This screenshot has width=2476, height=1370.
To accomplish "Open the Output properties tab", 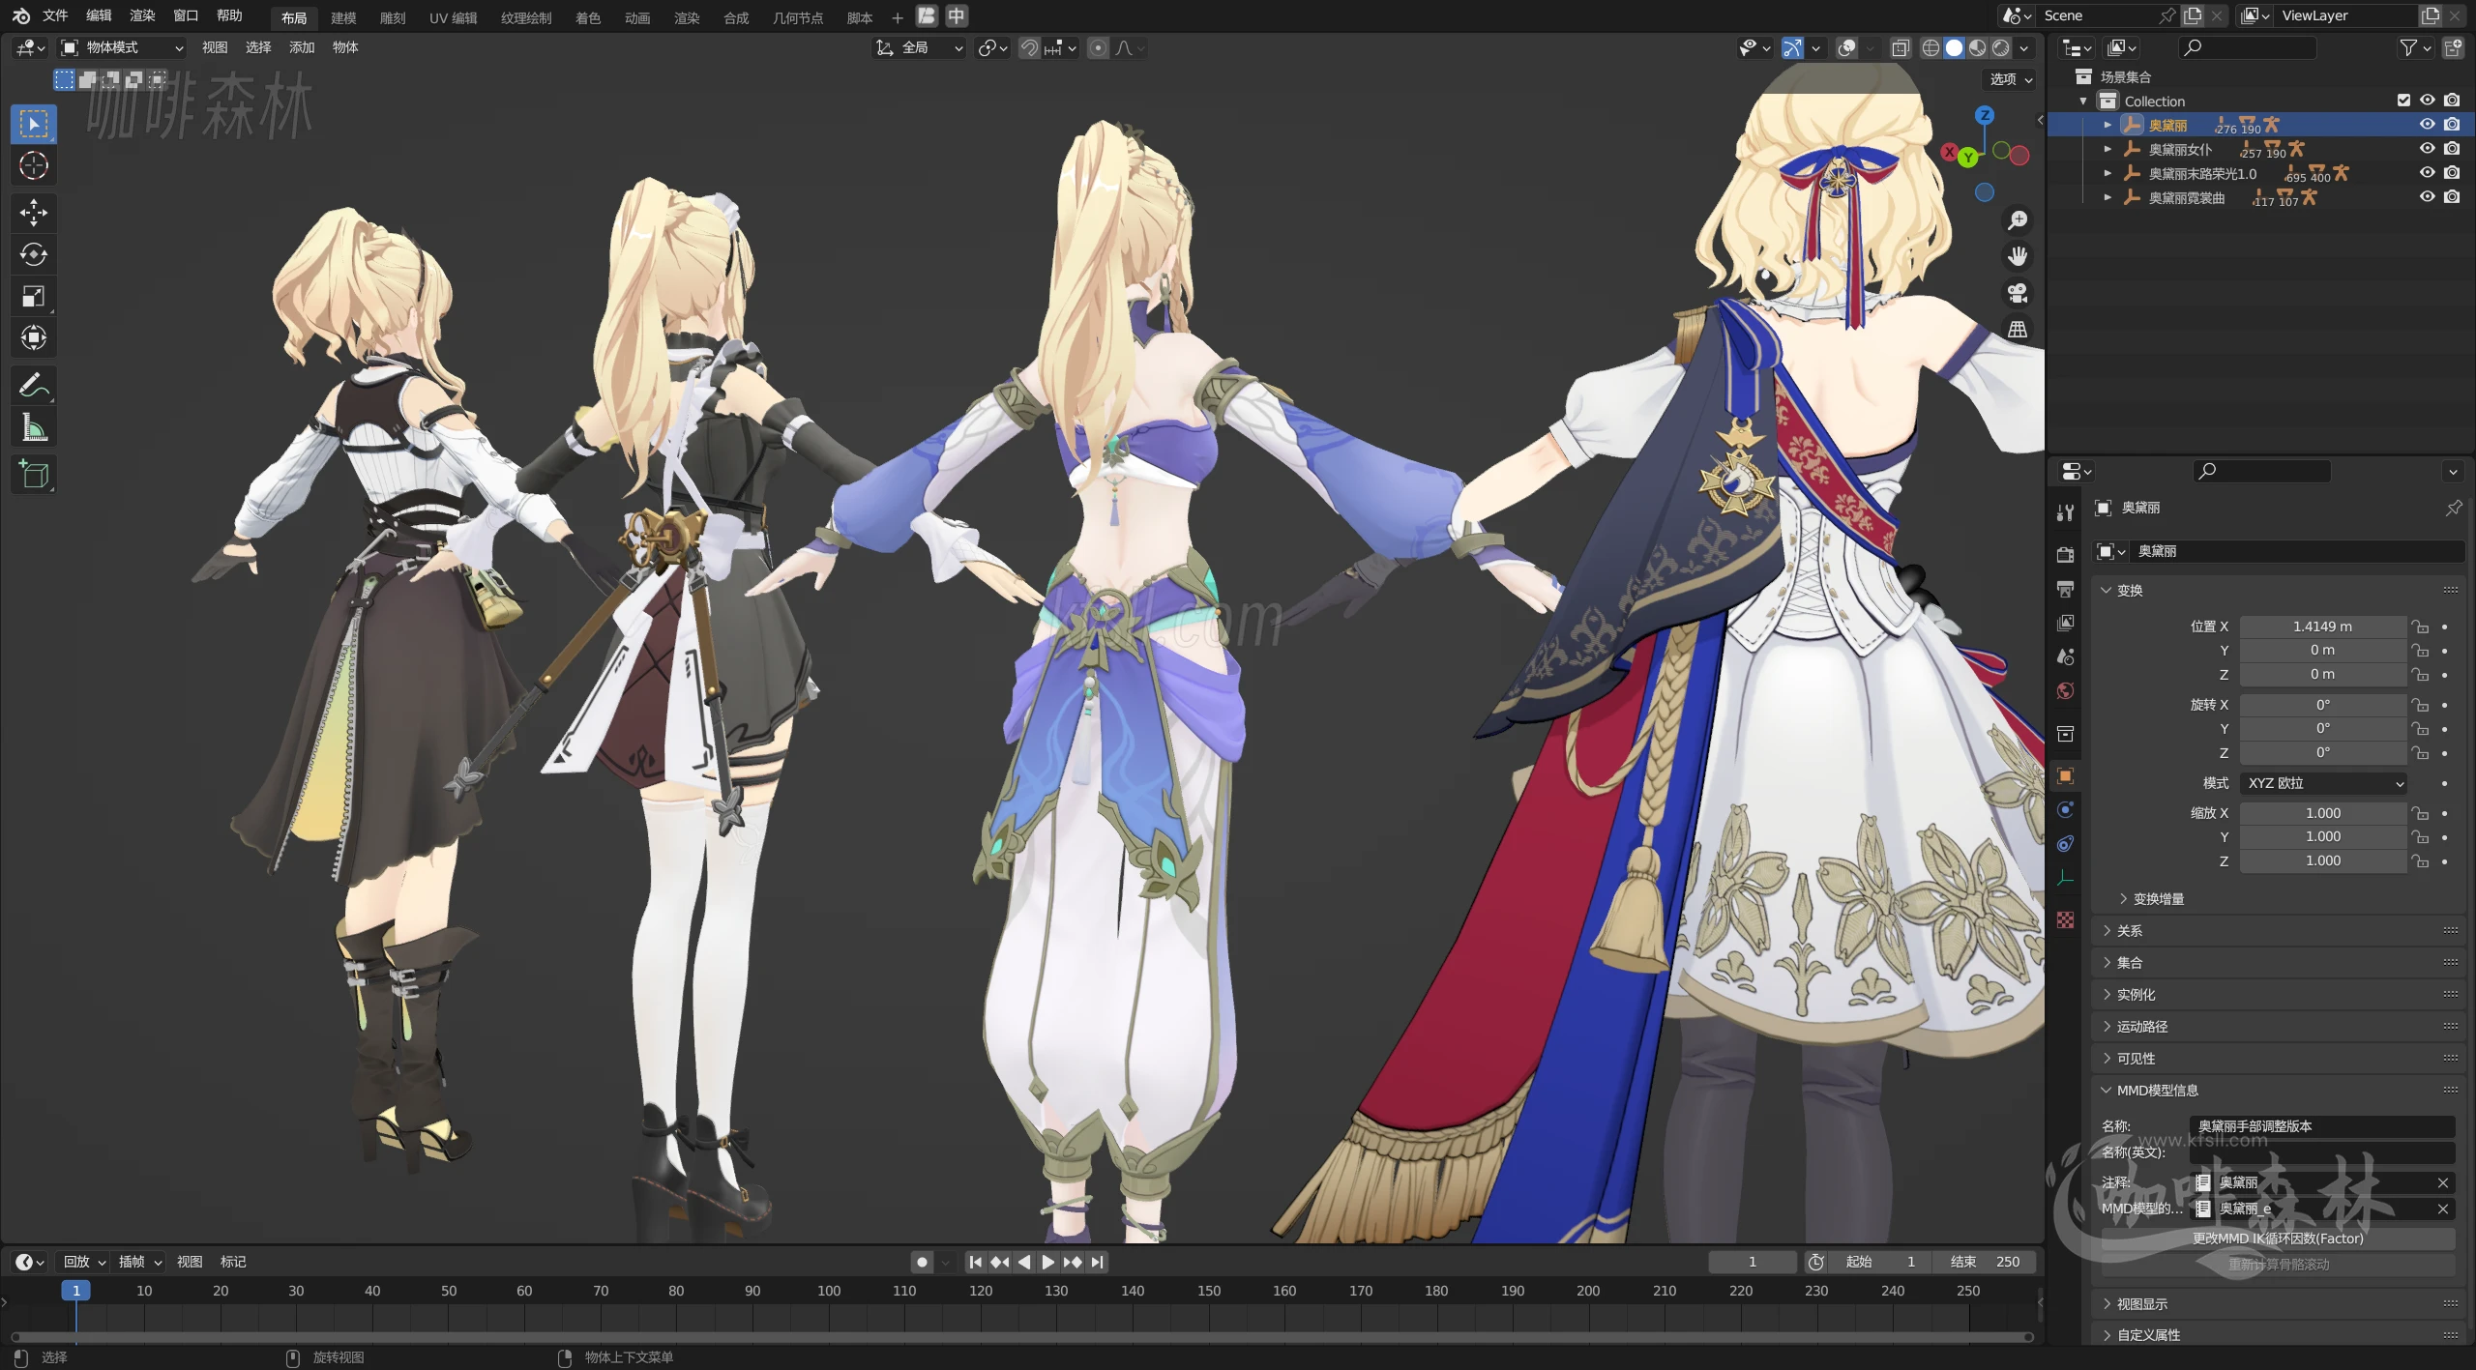I will 2065,589.
